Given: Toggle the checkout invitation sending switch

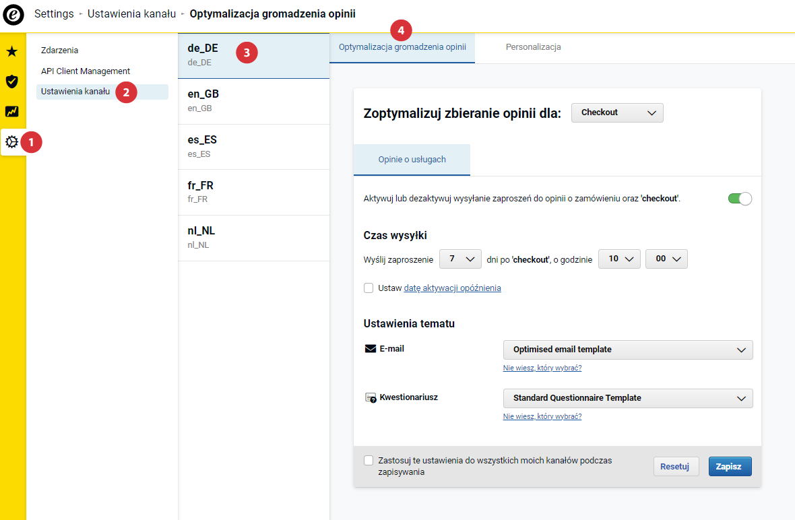Looking at the screenshot, I should click(x=740, y=199).
